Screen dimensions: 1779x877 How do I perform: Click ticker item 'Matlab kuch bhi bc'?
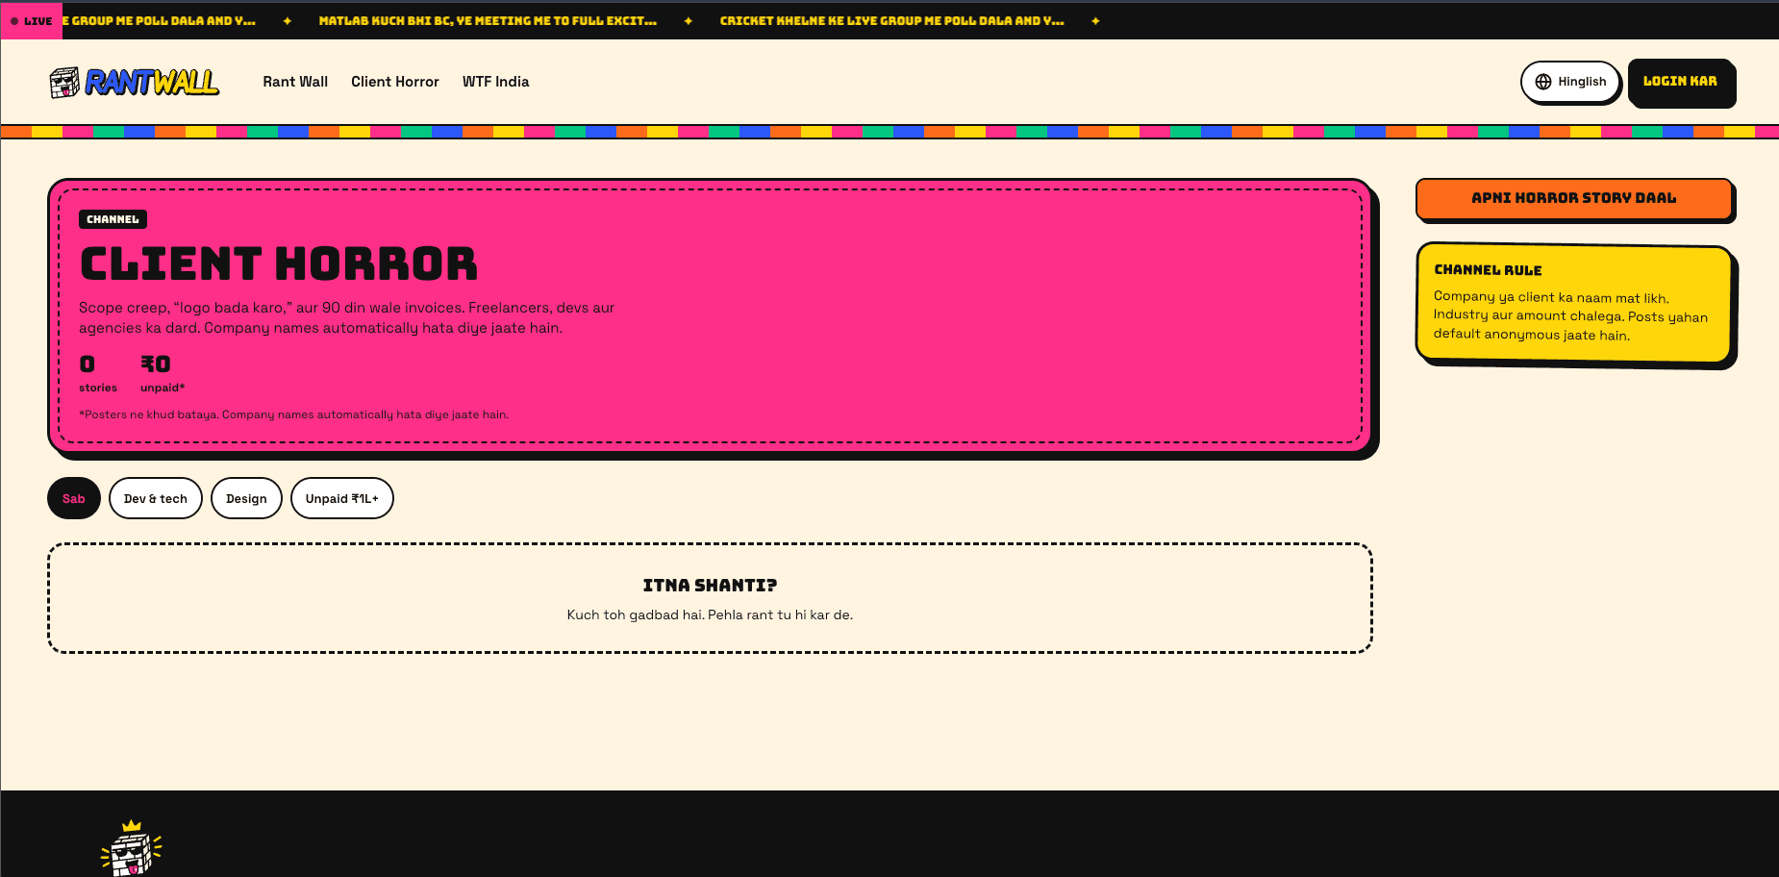(x=488, y=20)
